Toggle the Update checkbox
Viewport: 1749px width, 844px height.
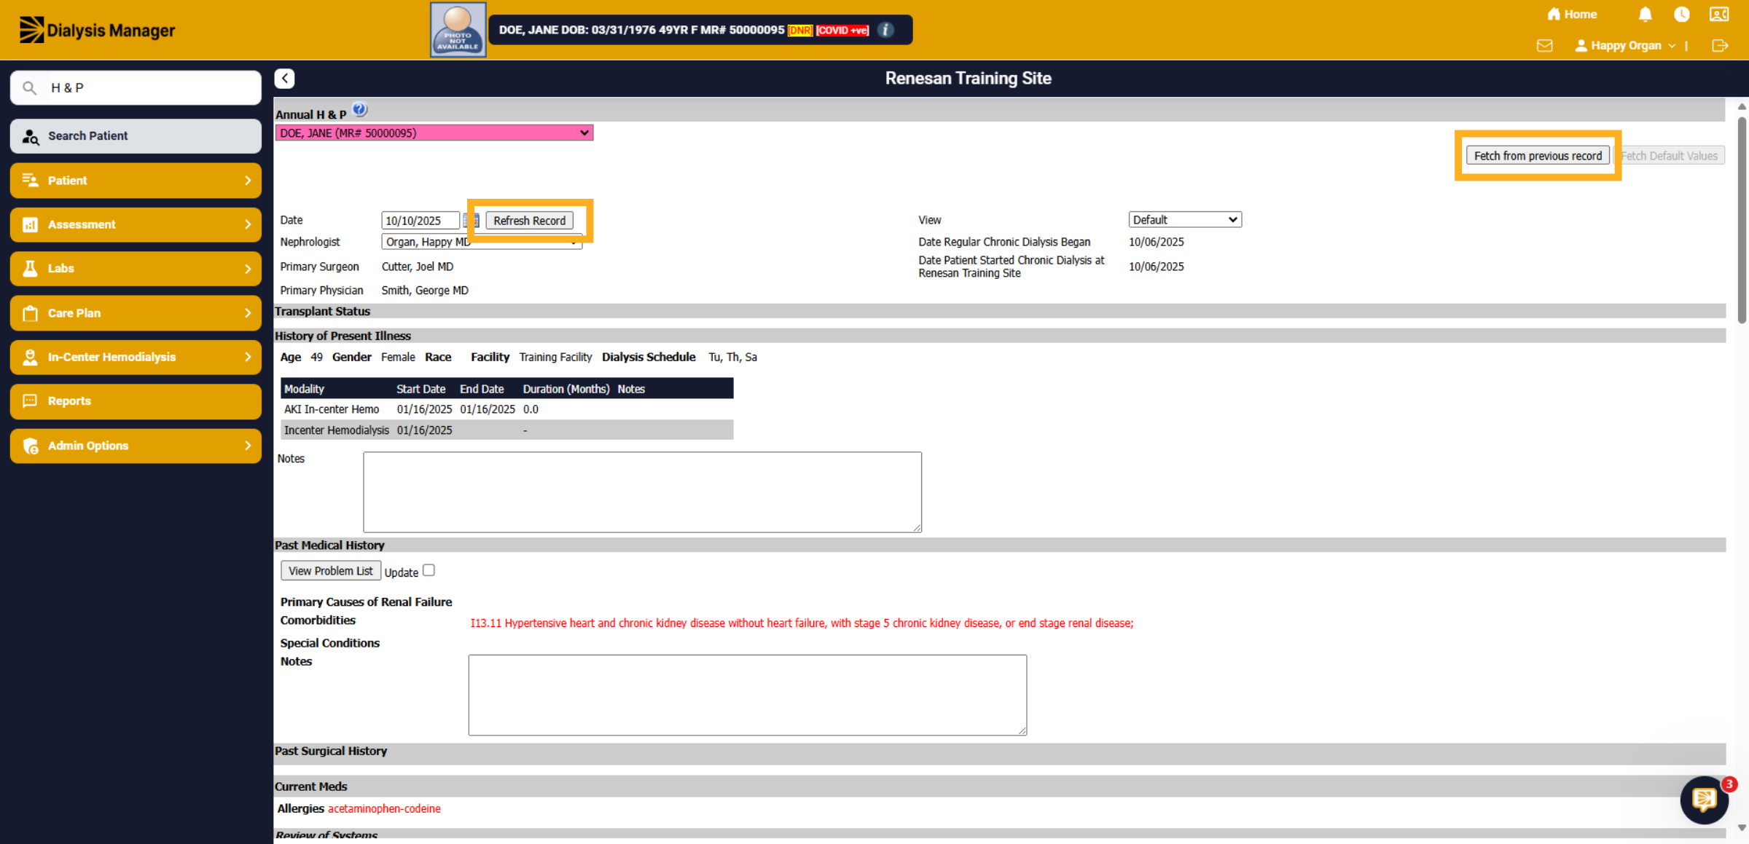[429, 570]
